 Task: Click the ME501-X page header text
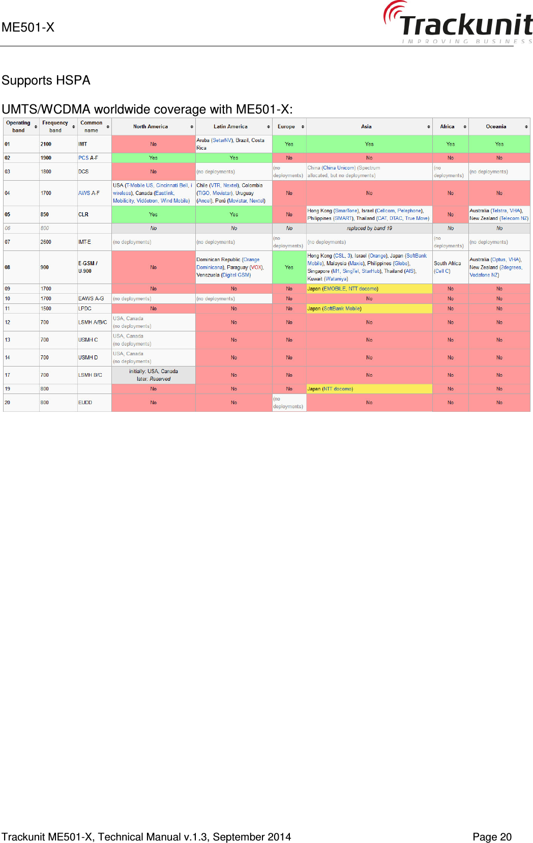point(28,27)
